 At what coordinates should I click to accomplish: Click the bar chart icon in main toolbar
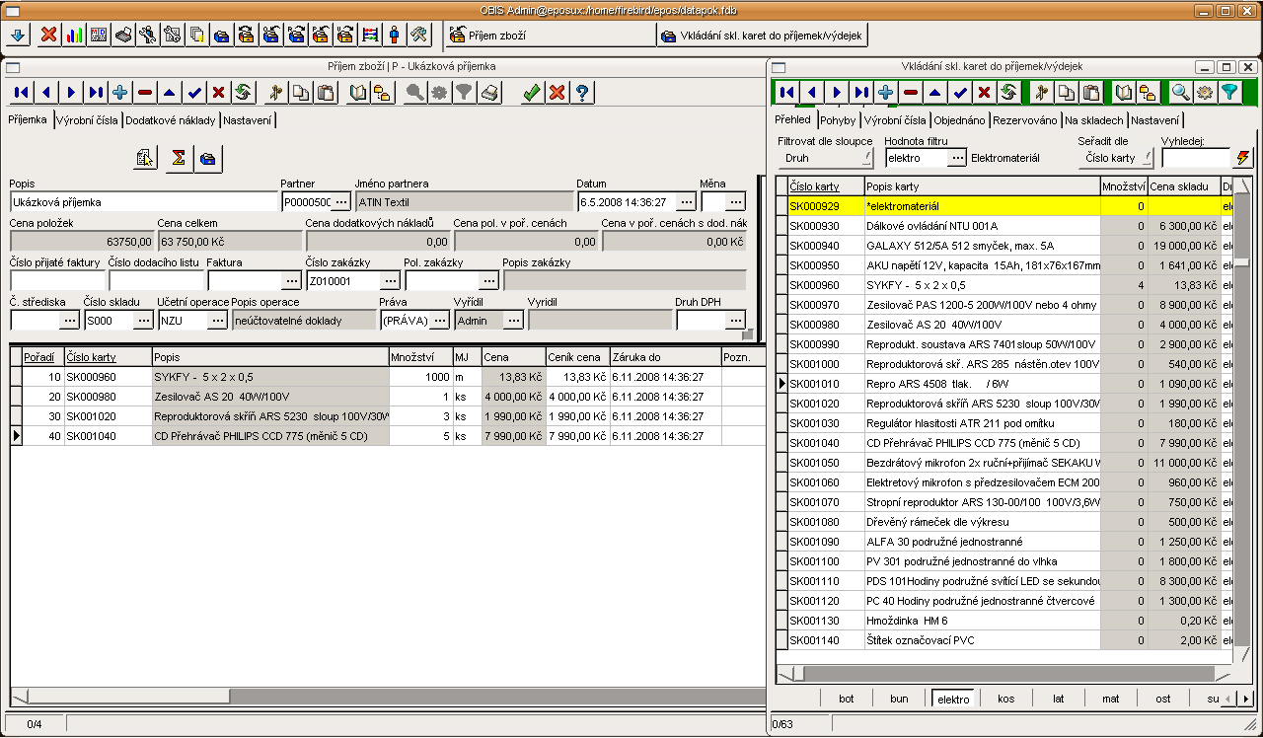tap(74, 36)
